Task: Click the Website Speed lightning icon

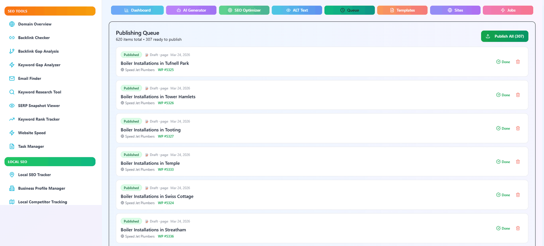Action: pos(12,133)
